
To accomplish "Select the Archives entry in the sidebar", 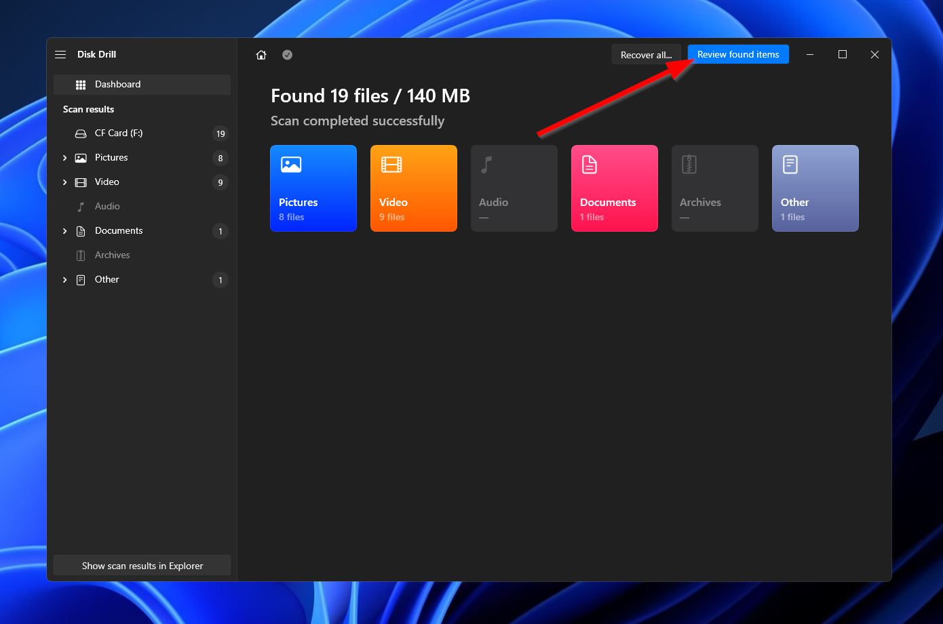I will point(142,255).
